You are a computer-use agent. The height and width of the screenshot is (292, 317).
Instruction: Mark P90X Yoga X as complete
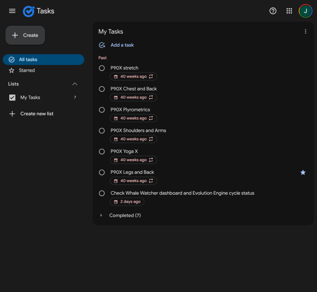[x=102, y=151]
